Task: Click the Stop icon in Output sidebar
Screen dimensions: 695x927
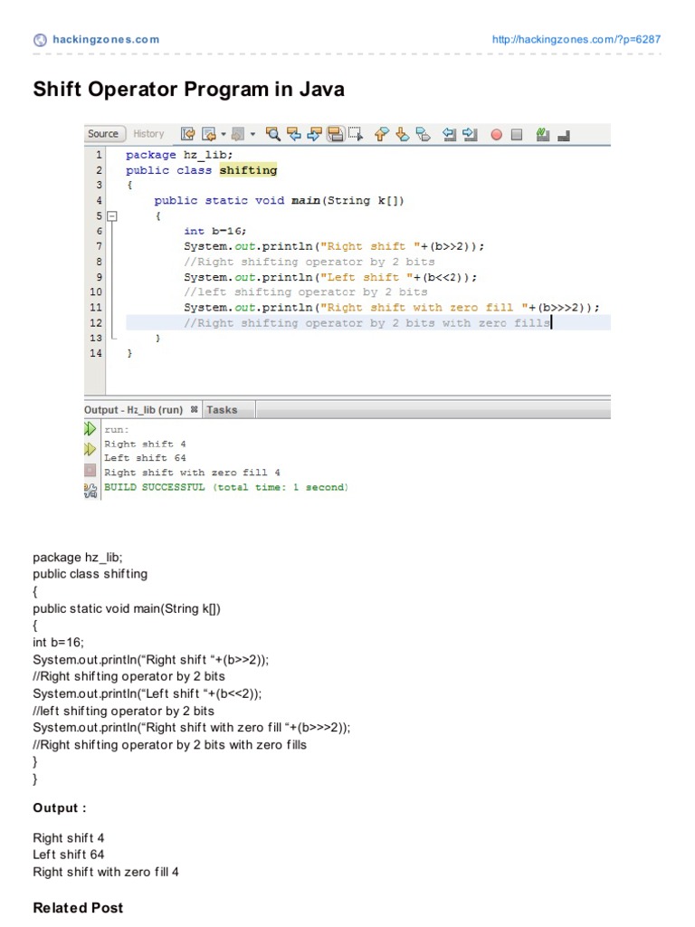Action: [x=90, y=470]
